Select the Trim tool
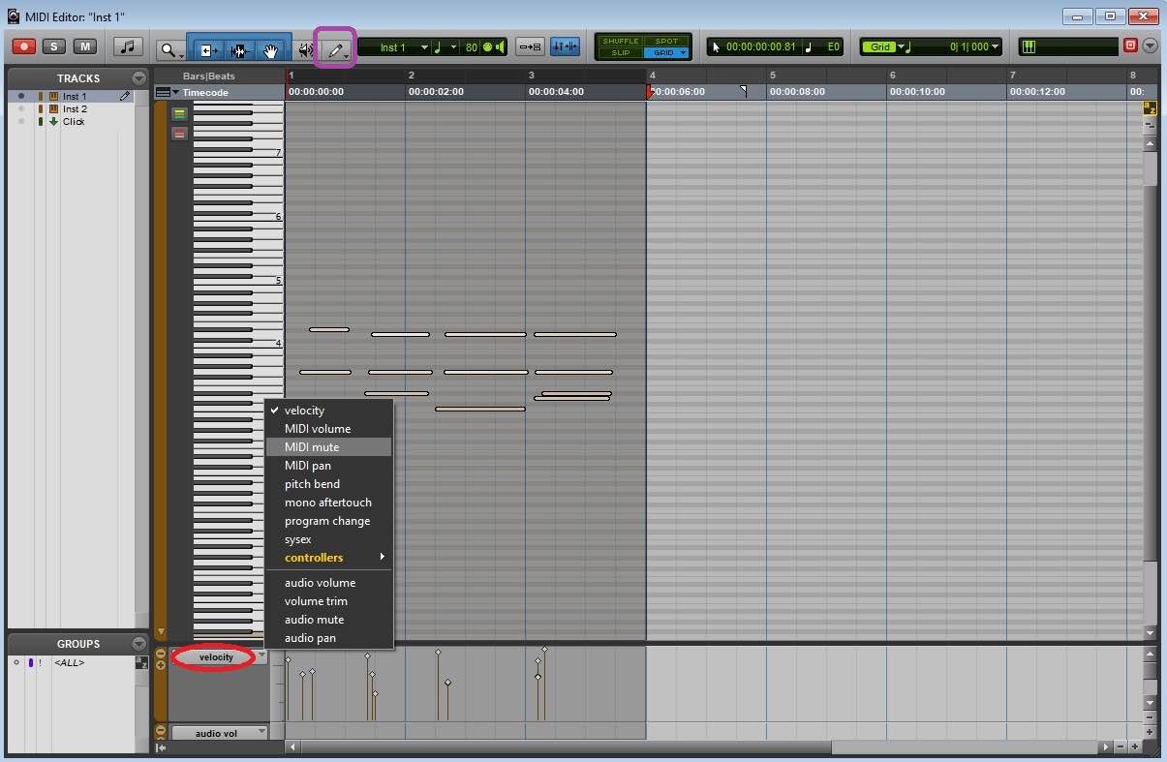1167x762 pixels. click(x=207, y=48)
